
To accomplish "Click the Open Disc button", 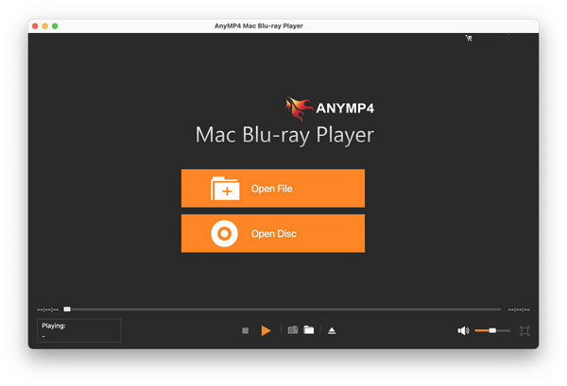I will pyautogui.click(x=273, y=233).
